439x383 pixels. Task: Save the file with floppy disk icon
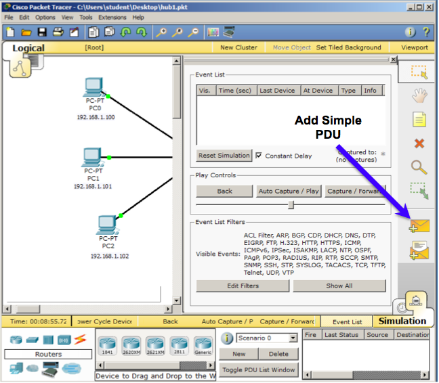pos(42,32)
